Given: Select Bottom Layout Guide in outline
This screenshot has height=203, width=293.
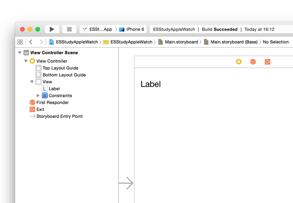Looking at the screenshot, I should click(64, 75).
